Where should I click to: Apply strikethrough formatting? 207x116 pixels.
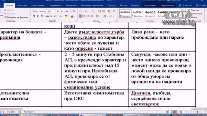coord(48,16)
